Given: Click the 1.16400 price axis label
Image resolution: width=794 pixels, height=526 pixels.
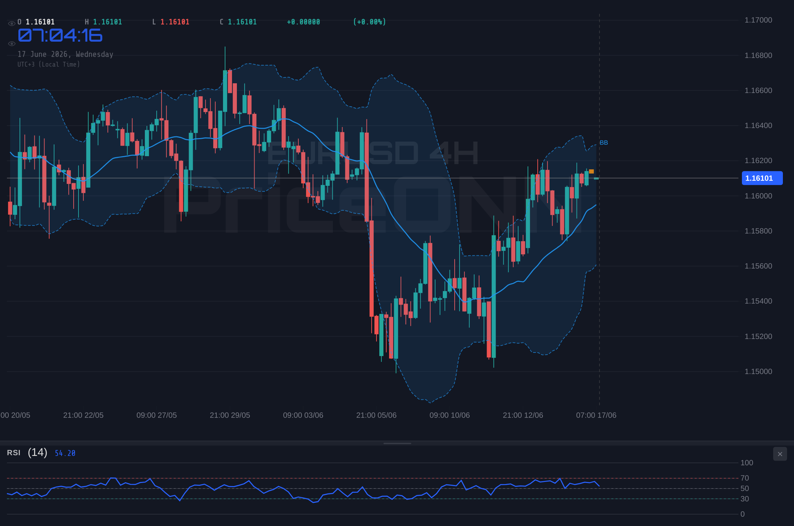Looking at the screenshot, I should tap(758, 126).
